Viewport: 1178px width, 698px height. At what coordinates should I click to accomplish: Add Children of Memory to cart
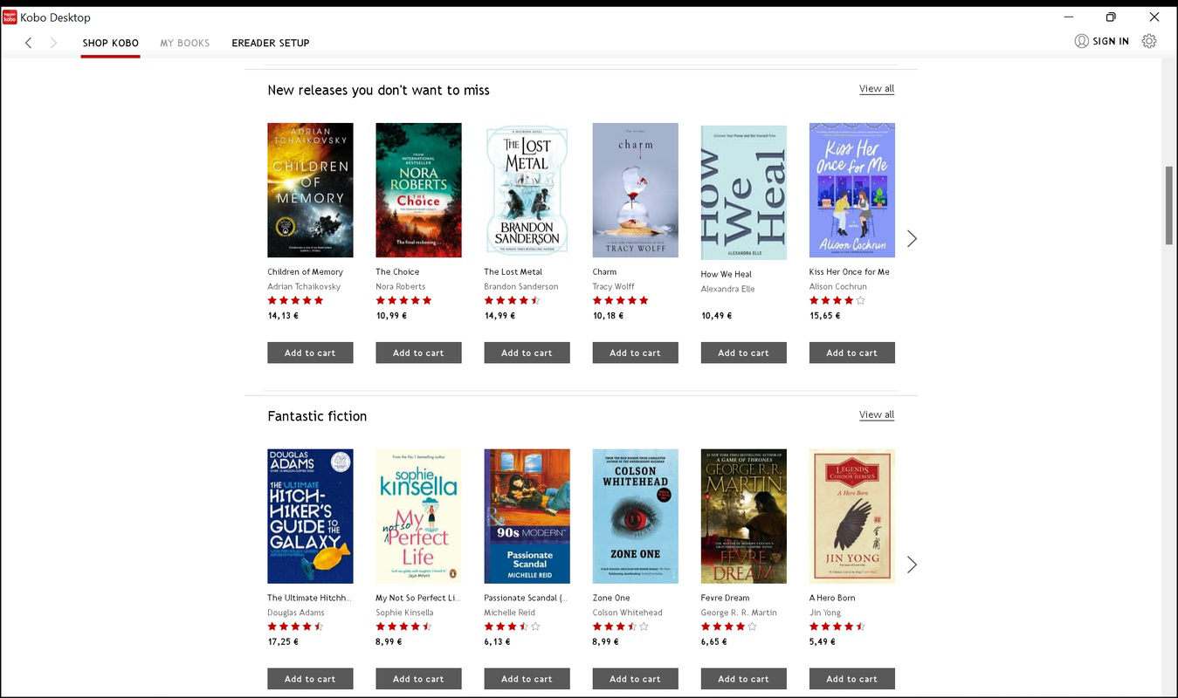(310, 352)
